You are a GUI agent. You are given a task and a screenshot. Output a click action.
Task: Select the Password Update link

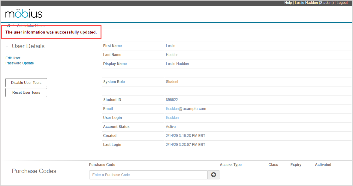[x=20, y=63]
